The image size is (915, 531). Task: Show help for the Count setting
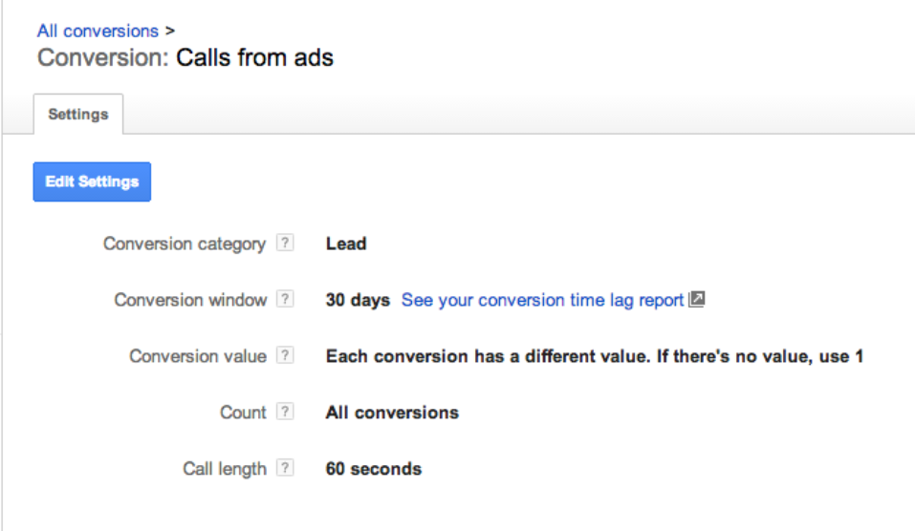click(285, 413)
